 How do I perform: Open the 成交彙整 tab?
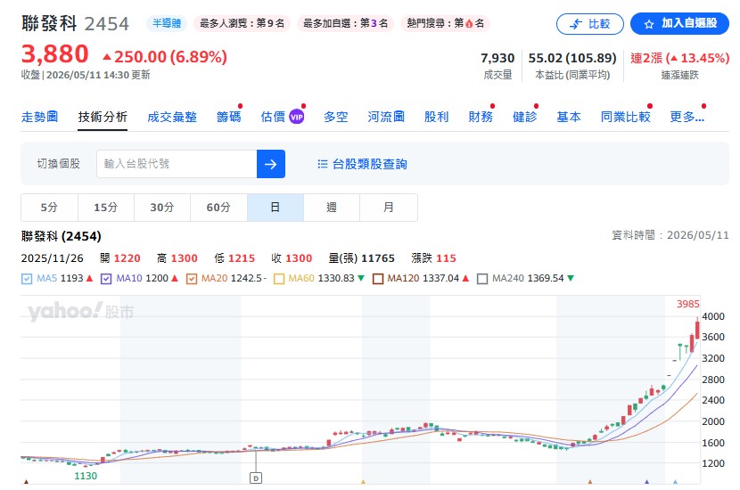[172, 117]
